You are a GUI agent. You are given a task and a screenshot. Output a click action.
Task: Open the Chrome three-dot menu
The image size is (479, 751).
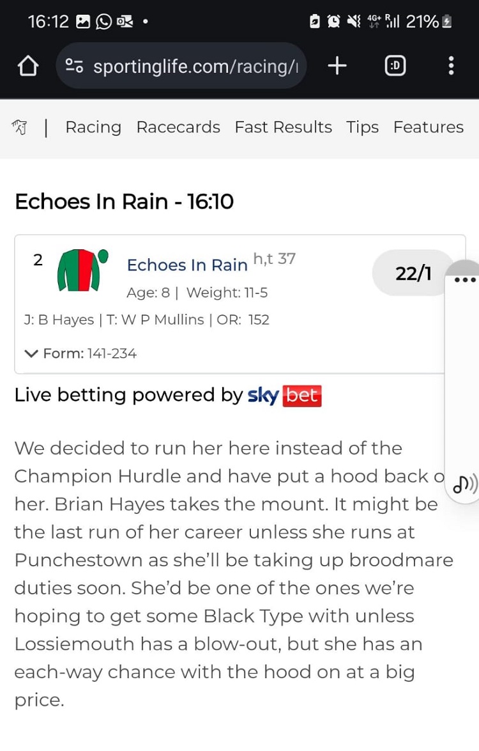[x=451, y=65]
